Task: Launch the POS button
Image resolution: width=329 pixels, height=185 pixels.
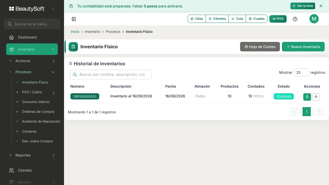Action: point(278,19)
